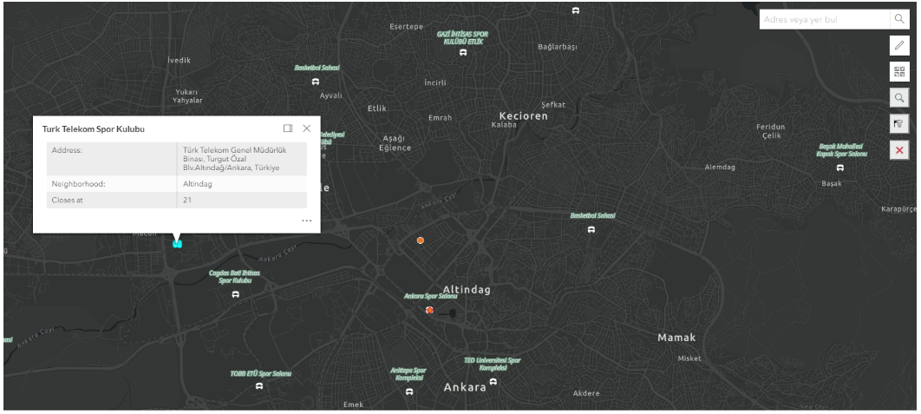Select the GAZİ İHTİSAS SPOR KULÜBÜ ETLİK marker
The width and height of the screenshot is (921, 414).
pos(463,52)
